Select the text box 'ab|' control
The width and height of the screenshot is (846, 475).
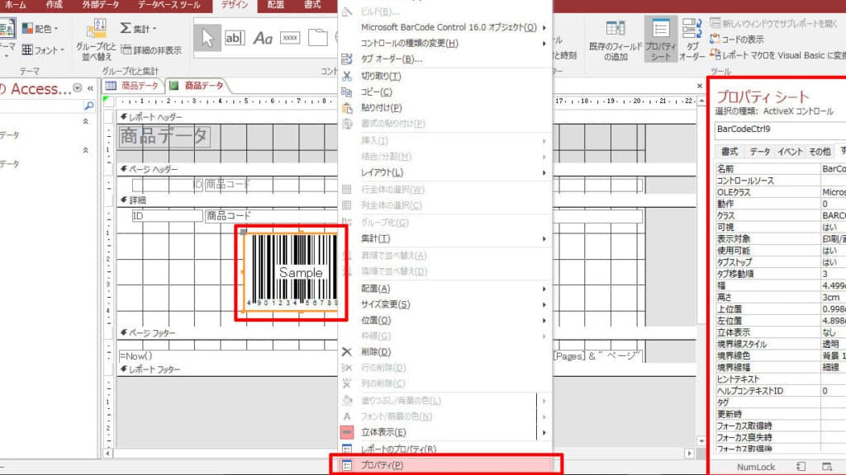(235, 38)
